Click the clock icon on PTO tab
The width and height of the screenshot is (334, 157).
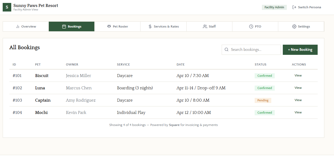pyautogui.click(x=251, y=26)
